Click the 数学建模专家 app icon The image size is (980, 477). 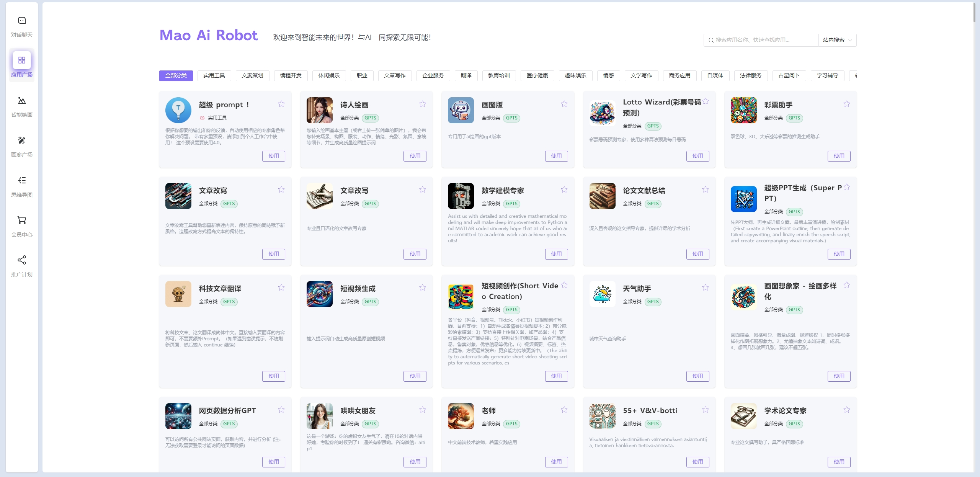point(461,196)
